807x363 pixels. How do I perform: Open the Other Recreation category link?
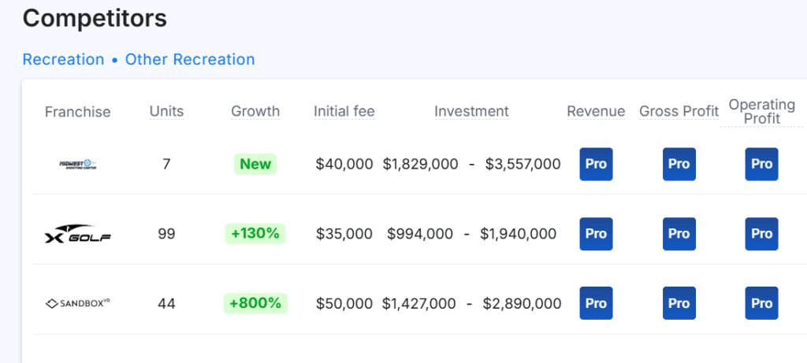(x=190, y=60)
